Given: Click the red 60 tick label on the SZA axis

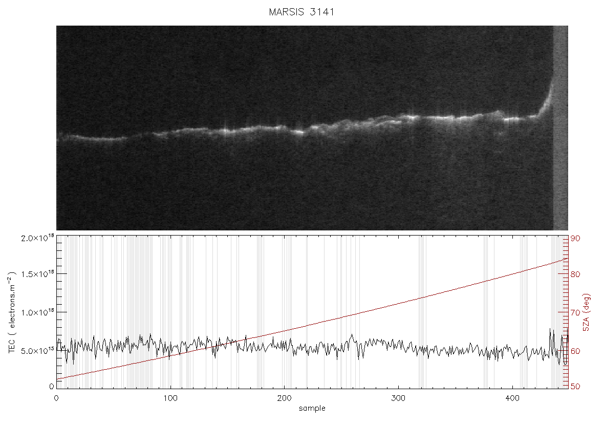Looking at the screenshot, I should tap(575, 351).
